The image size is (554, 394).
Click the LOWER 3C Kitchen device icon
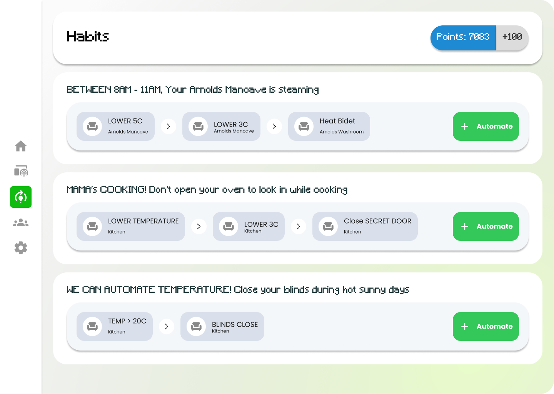coord(228,226)
